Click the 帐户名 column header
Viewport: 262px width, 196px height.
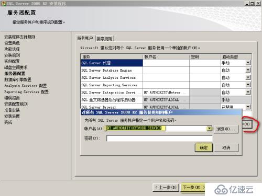tap(166, 56)
